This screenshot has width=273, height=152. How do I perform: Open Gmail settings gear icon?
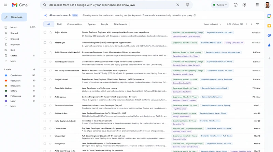[x=244, y=5]
